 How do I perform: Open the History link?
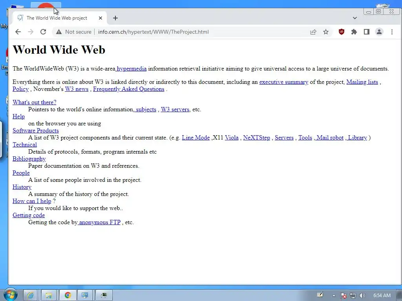pyautogui.click(x=22, y=187)
